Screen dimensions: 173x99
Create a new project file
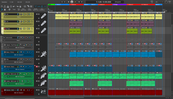point(2,6)
